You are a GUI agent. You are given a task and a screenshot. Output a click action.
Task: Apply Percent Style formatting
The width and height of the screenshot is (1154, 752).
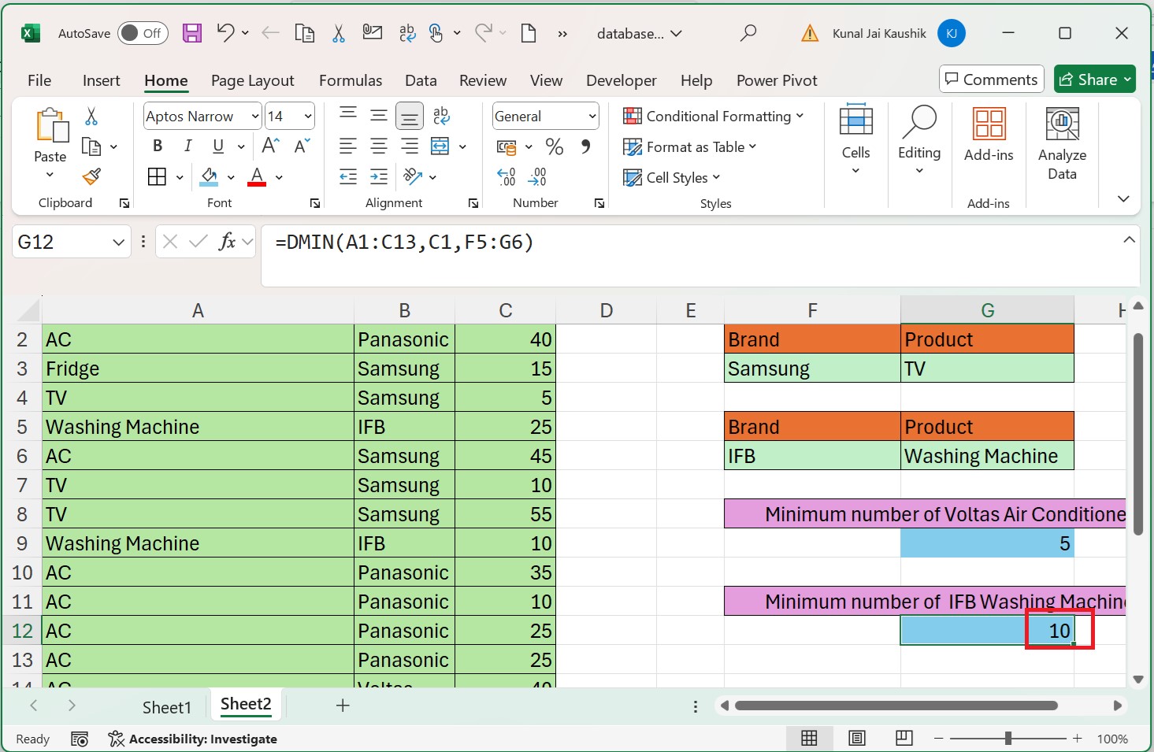(555, 146)
